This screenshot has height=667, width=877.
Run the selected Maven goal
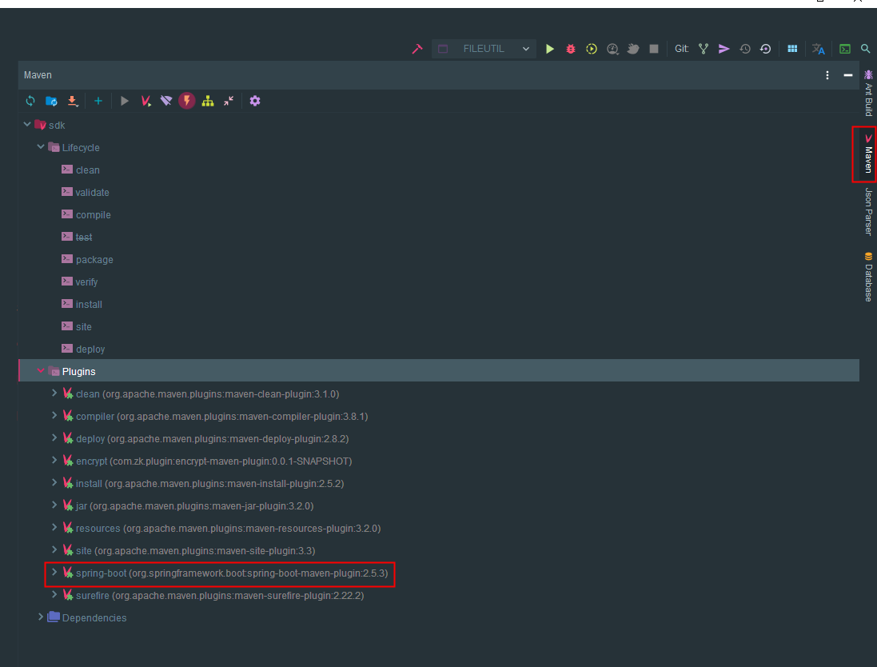pyautogui.click(x=124, y=100)
